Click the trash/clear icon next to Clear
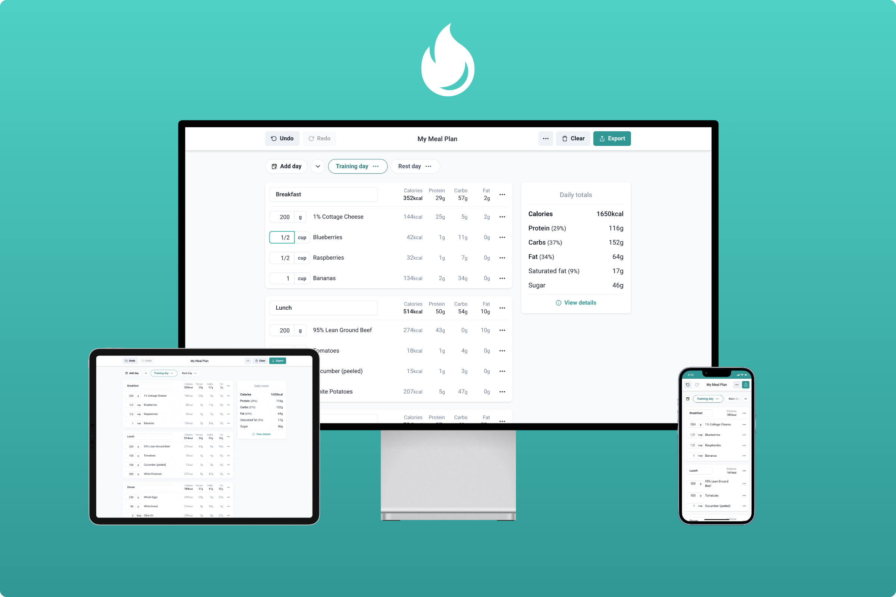 tap(564, 138)
